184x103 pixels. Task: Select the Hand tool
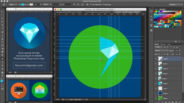tap(2, 72)
